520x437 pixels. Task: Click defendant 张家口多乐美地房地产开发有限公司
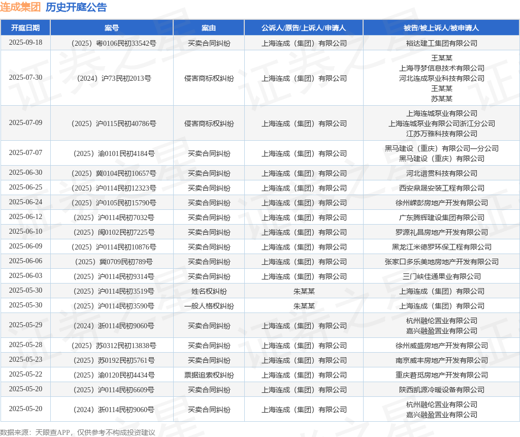click(x=441, y=262)
